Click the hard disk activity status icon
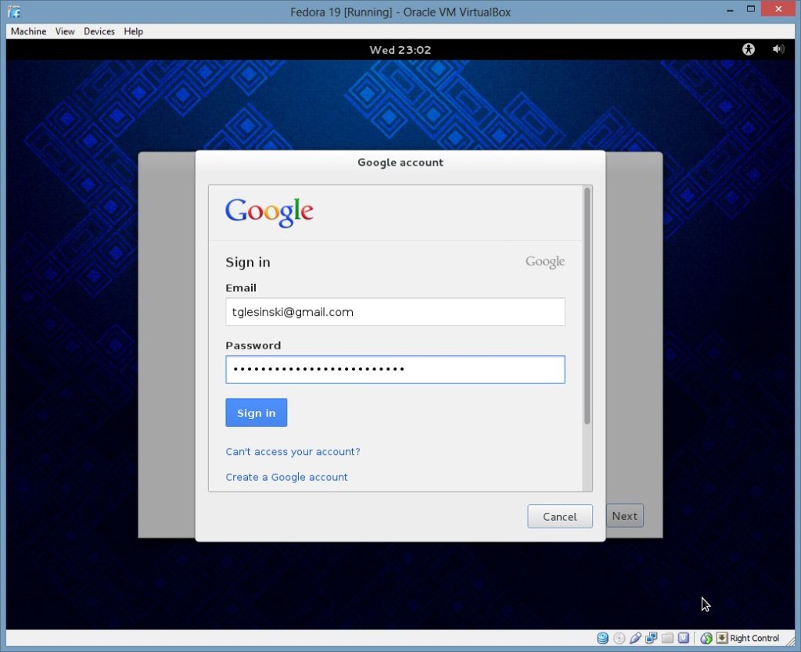The width and height of the screenshot is (801, 652). 603,638
